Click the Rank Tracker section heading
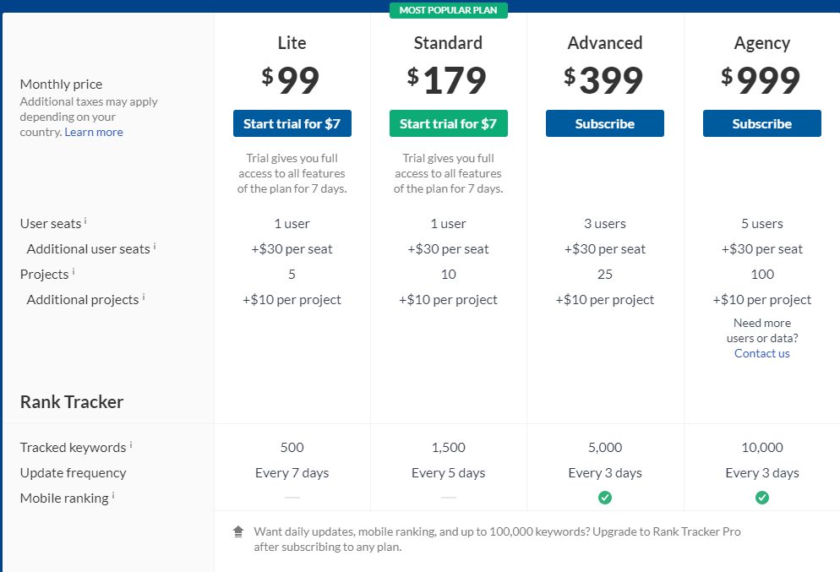The width and height of the screenshot is (840, 572). pyautogui.click(x=72, y=402)
